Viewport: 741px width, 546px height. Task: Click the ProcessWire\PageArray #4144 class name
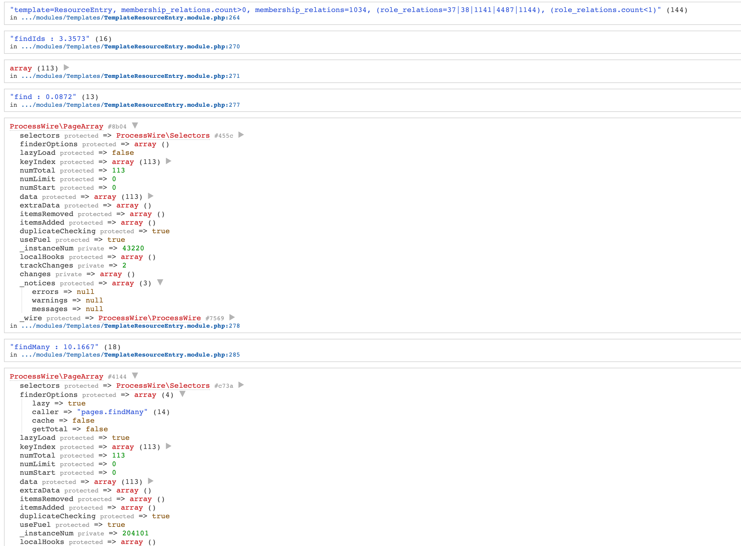[x=56, y=377]
